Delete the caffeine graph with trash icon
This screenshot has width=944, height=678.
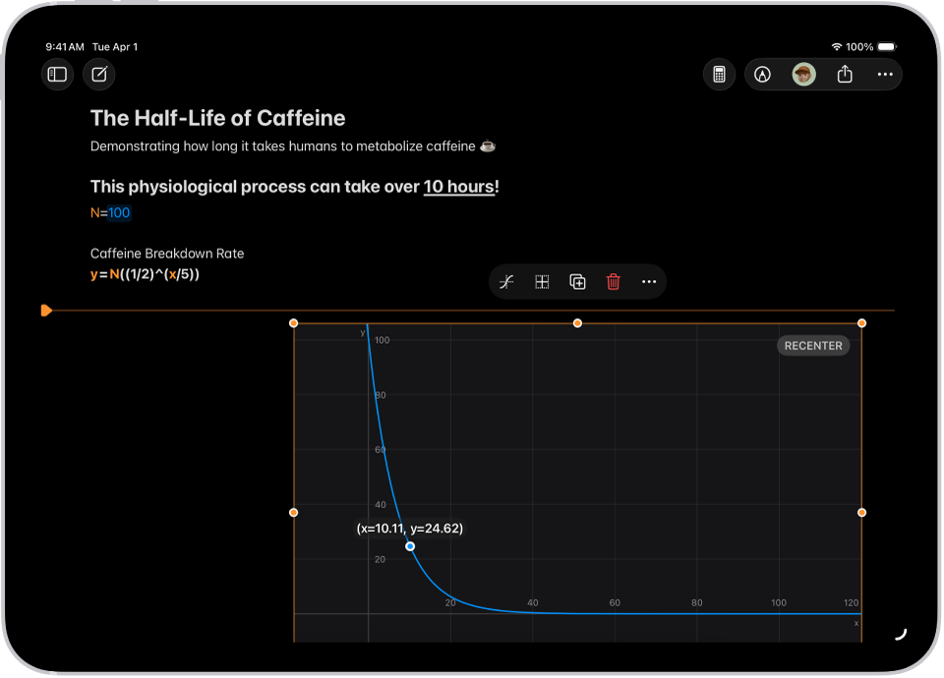[x=613, y=281]
